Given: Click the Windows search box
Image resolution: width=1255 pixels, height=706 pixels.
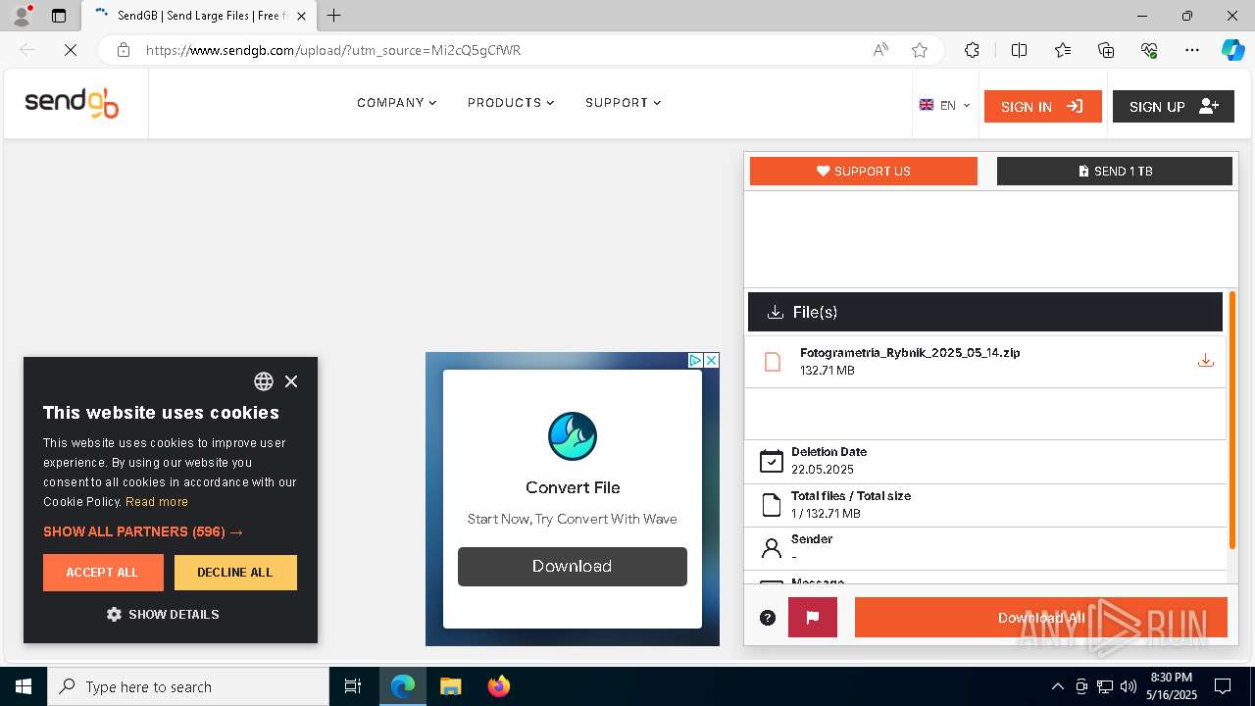Looking at the screenshot, I should [x=188, y=686].
